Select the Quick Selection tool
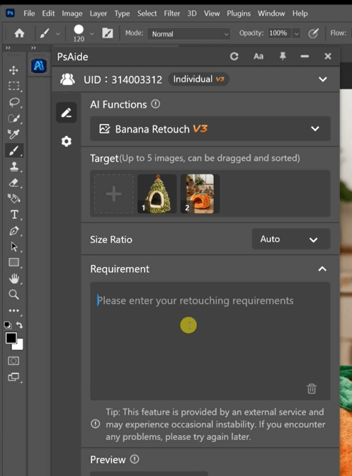 pos(14,118)
